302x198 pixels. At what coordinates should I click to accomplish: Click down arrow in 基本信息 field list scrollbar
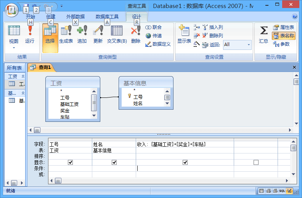167,104
